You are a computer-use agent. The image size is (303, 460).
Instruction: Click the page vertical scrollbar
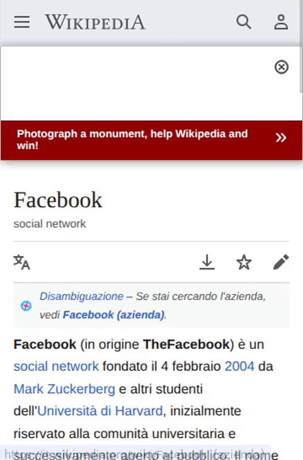[301, 69]
